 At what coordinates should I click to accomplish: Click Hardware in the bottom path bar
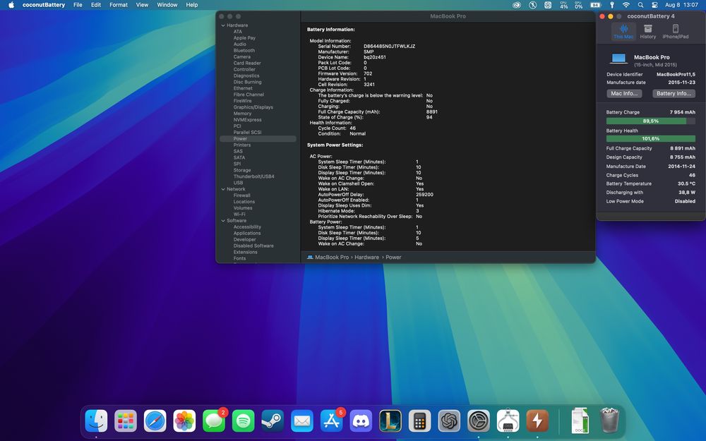point(366,258)
